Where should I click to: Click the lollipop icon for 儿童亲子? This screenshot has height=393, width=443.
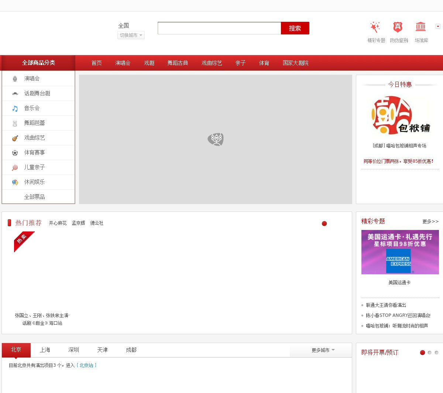pyautogui.click(x=15, y=167)
